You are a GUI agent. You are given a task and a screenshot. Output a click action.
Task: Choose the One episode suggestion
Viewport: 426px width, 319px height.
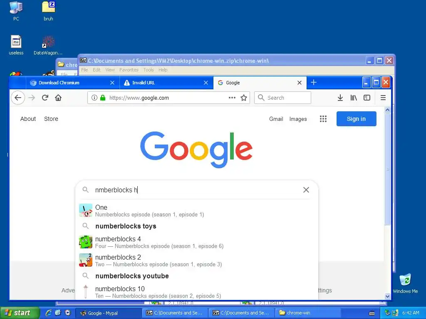pos(197,211)
